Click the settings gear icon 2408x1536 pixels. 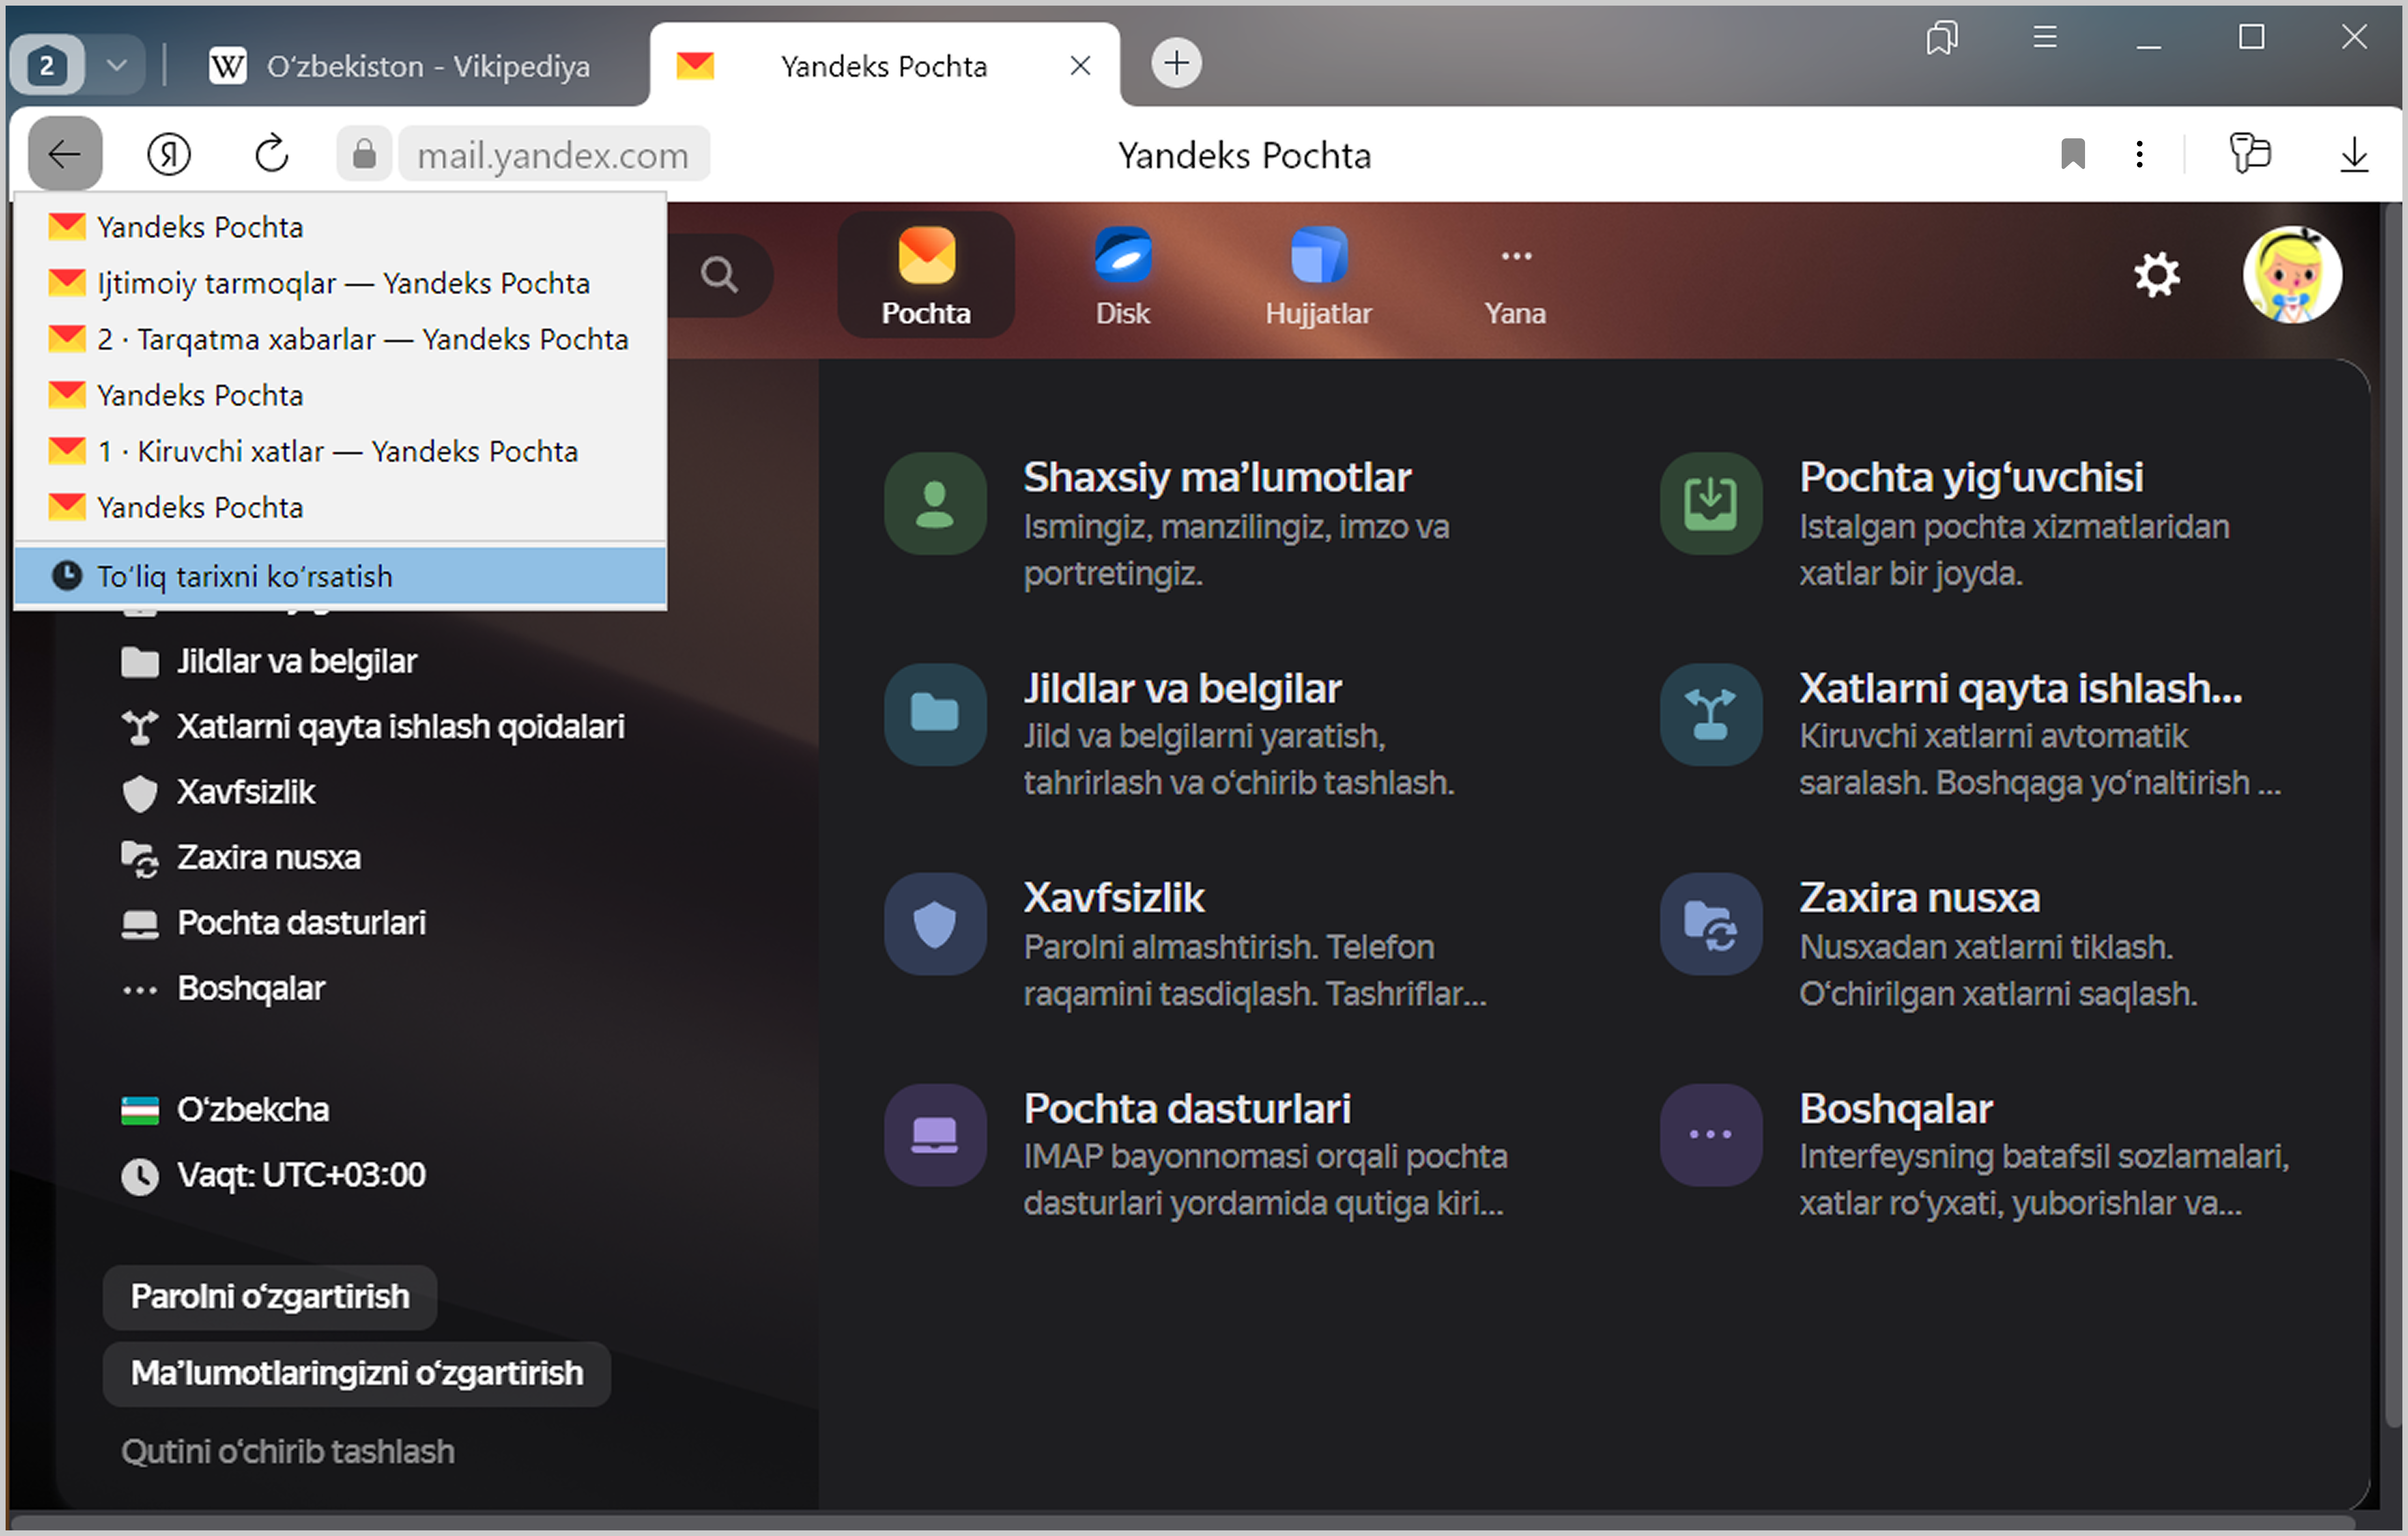pos(2156,275)
